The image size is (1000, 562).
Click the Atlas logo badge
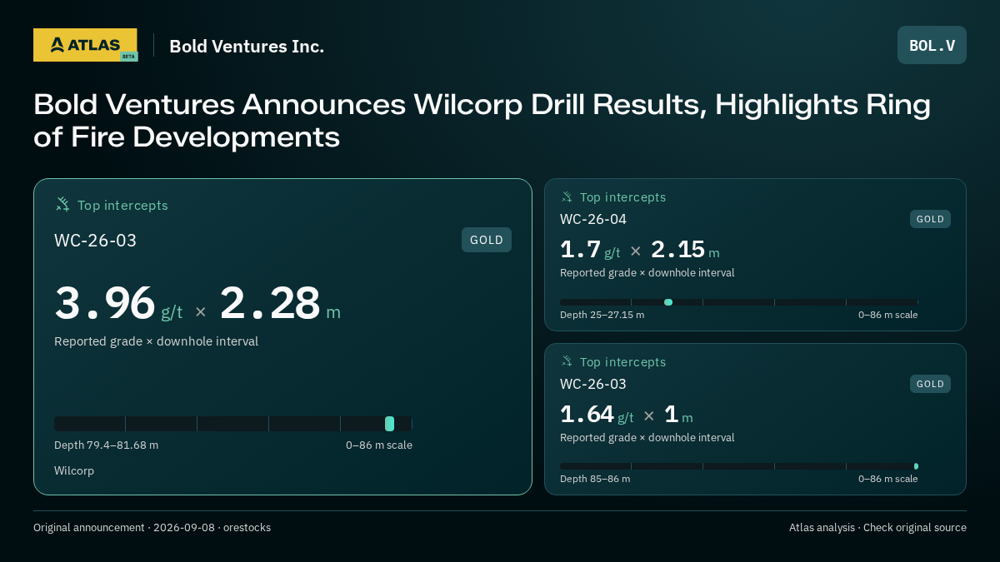[85, 45]
